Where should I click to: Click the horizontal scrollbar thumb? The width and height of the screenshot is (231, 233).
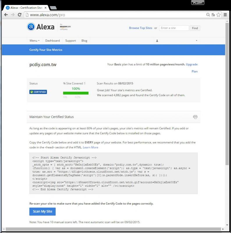[x=113, y=229]
